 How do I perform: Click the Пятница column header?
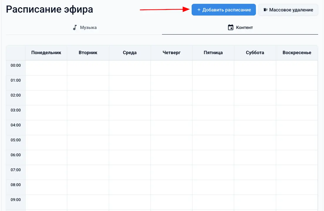[213, 53]
